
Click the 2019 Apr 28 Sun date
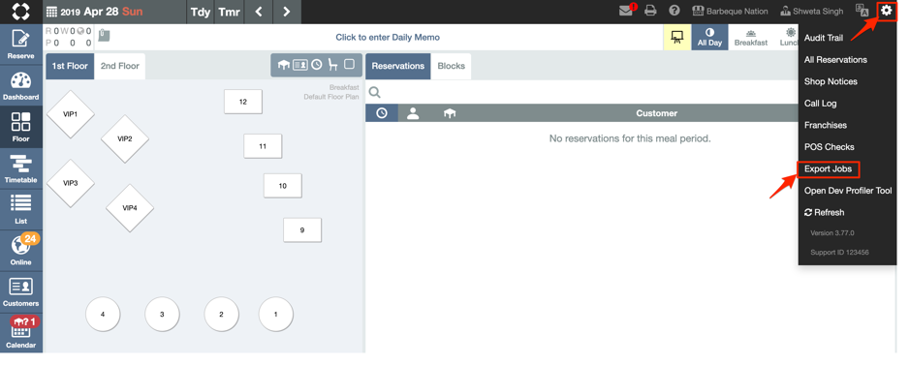click(x=102, y=12)
